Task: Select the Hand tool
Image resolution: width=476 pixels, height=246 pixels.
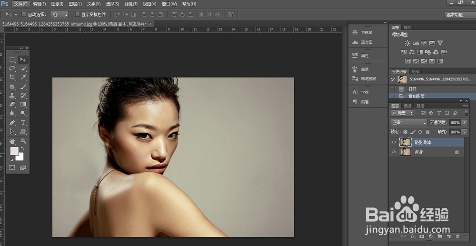Action: pyautogui.click(x=12, y=141)
